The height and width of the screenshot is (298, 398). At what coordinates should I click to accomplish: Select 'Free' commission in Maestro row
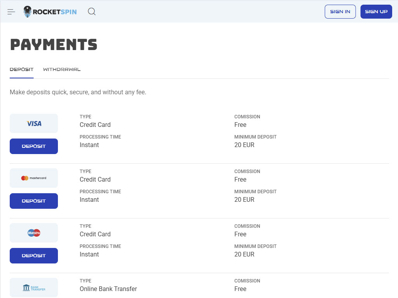[x=240, y=234]
